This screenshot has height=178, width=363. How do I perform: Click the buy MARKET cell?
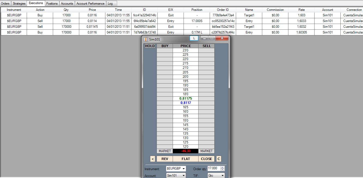tap(165, 151)
